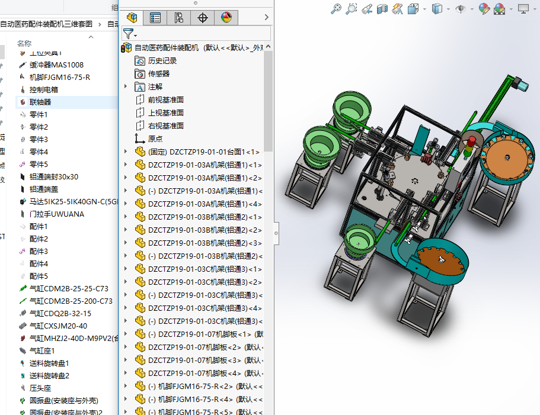Activate the Section View tool
The height and width of the screenshot is (415, 540).
pos(382,8)
